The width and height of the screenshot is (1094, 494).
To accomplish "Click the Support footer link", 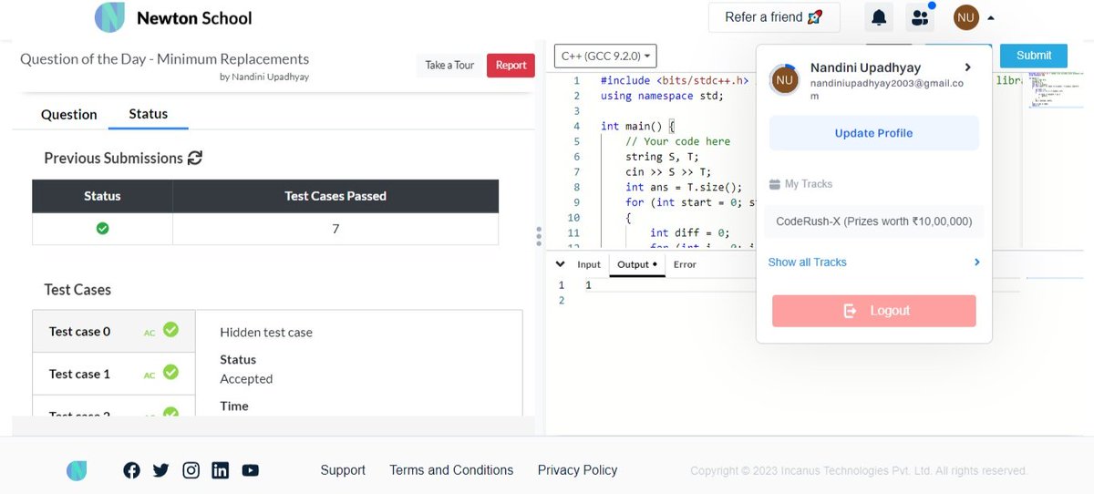I will (x=343, y=470).
